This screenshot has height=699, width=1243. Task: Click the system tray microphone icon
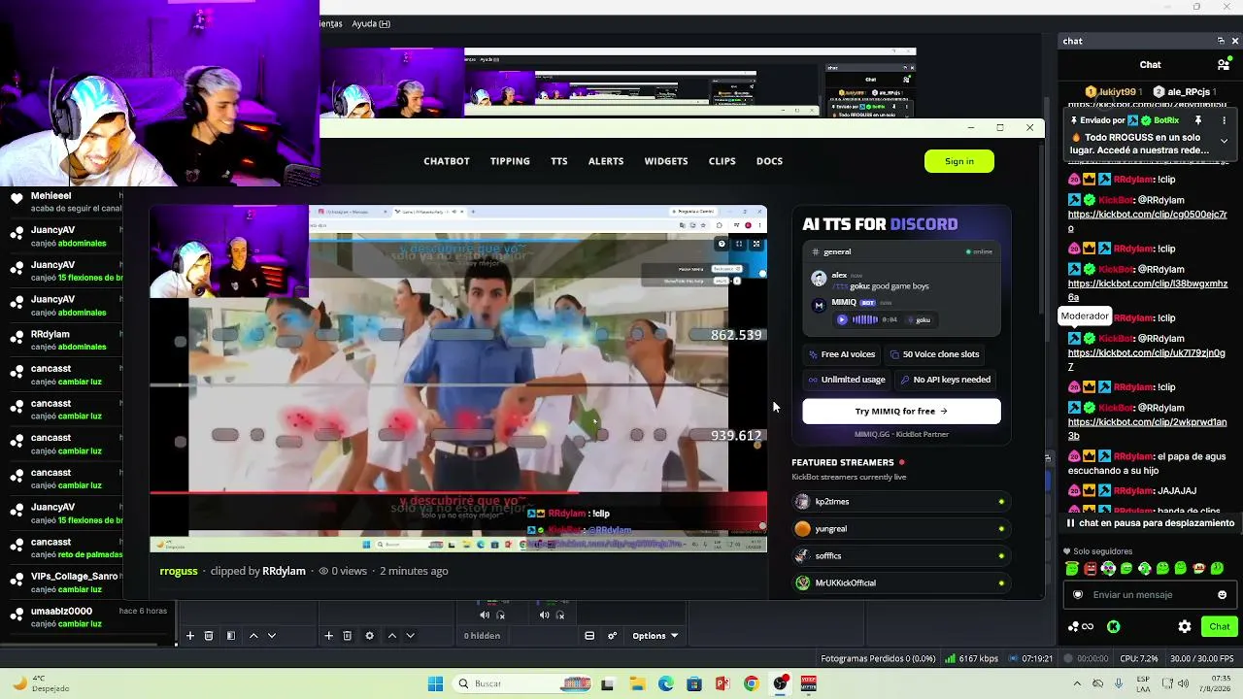[x=1119, y=683]
